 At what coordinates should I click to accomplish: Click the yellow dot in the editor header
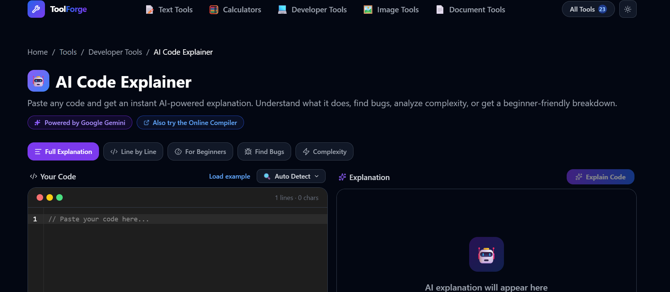pos(50,197)
